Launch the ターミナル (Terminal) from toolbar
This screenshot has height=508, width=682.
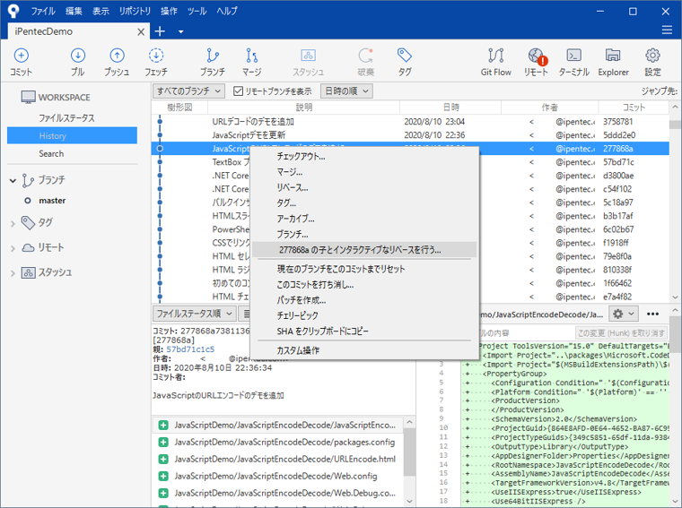tap(573, 62)
